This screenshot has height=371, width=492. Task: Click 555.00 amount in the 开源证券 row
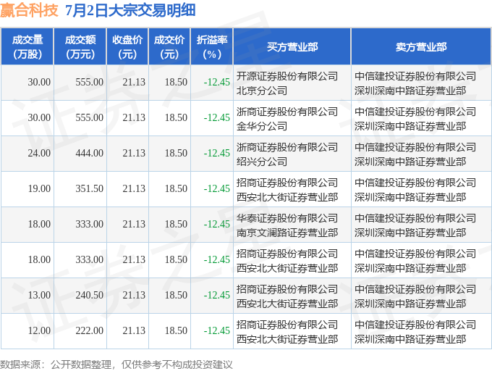[x=90, y=82]
